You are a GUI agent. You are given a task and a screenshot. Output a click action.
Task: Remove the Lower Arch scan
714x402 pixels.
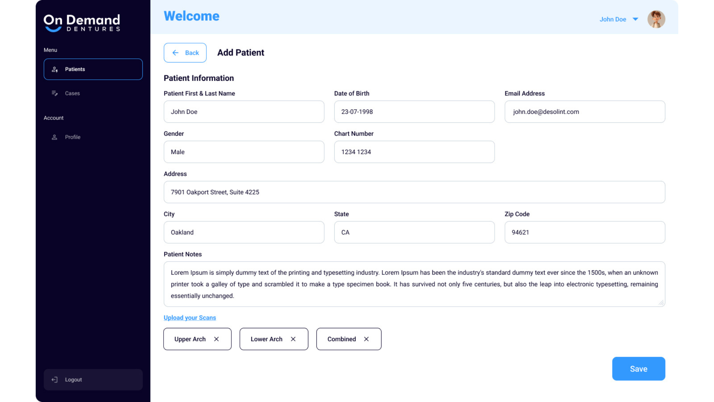tap(293, 339)
